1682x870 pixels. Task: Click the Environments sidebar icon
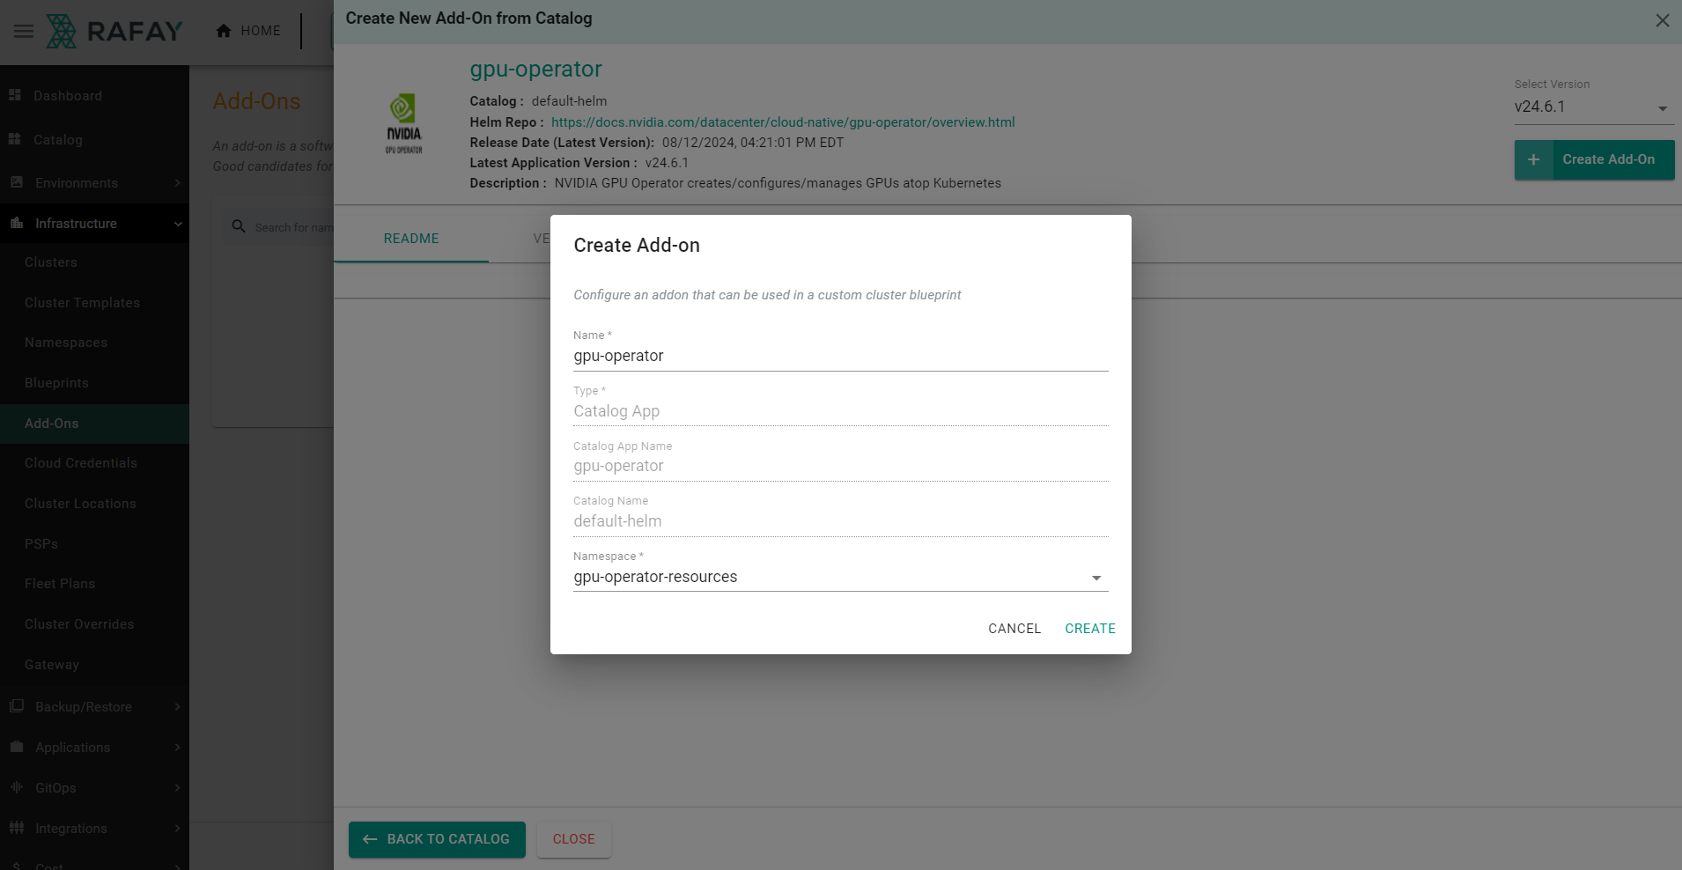pyautogui.click(x=16, y=182)
